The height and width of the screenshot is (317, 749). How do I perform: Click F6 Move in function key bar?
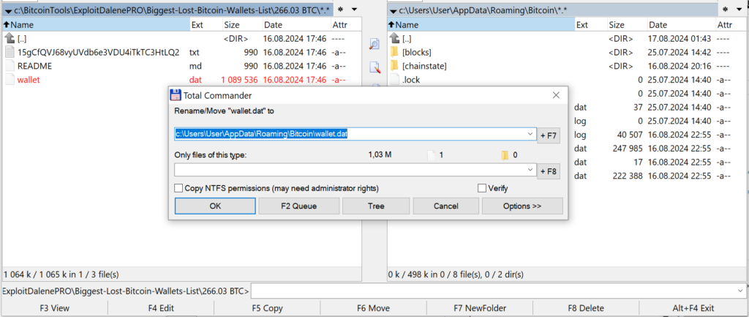pyautogui.click(x=373, y=308)
